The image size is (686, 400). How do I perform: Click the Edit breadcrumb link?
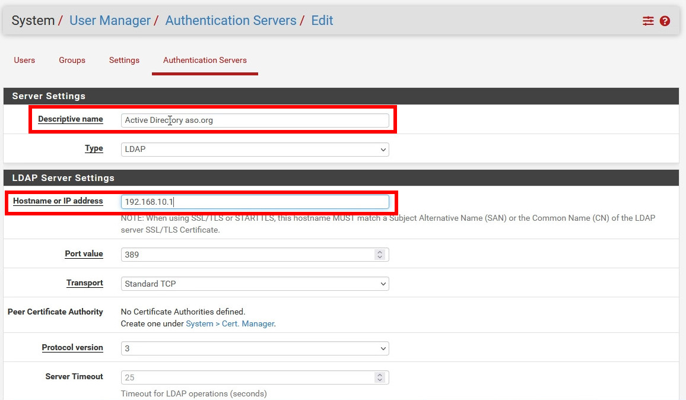322,20
